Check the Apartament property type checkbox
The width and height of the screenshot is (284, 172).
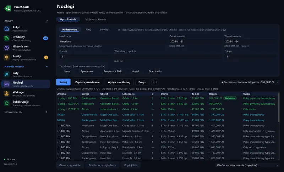point(77,71)
